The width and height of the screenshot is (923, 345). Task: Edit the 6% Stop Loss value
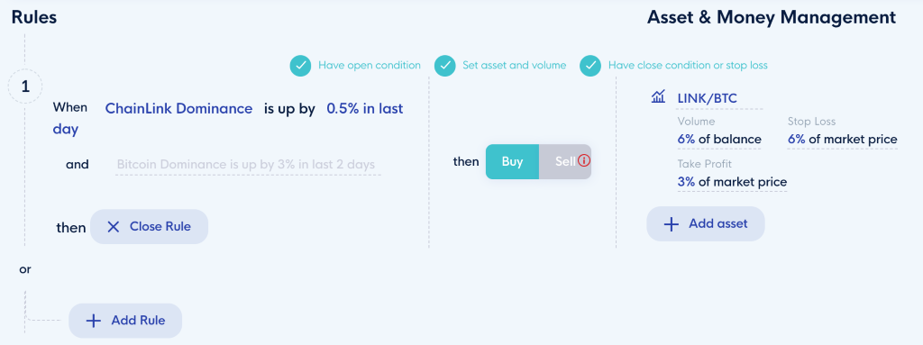click(843, 140)
